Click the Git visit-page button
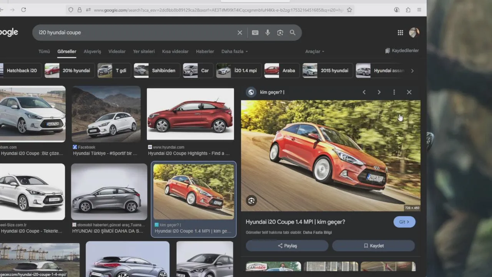492x277 pixels. coord(404,222)
